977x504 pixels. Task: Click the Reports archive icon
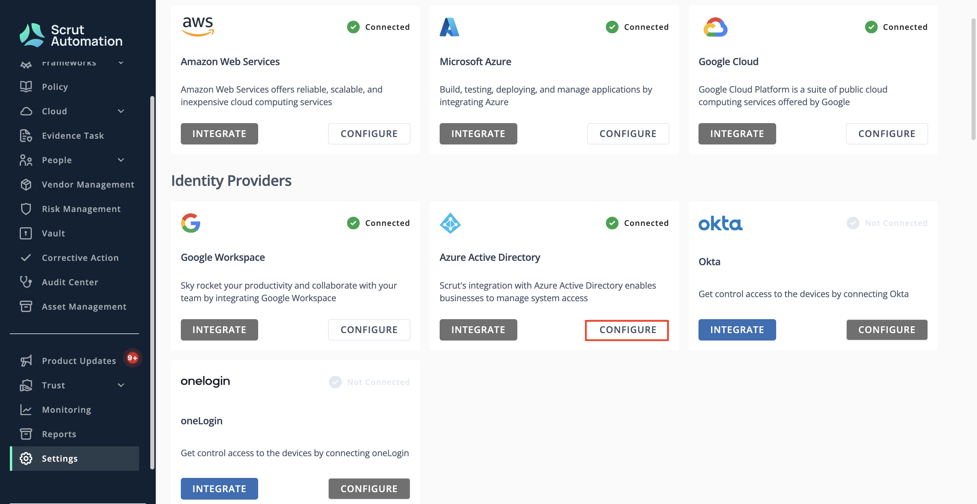tap(26, 434)
